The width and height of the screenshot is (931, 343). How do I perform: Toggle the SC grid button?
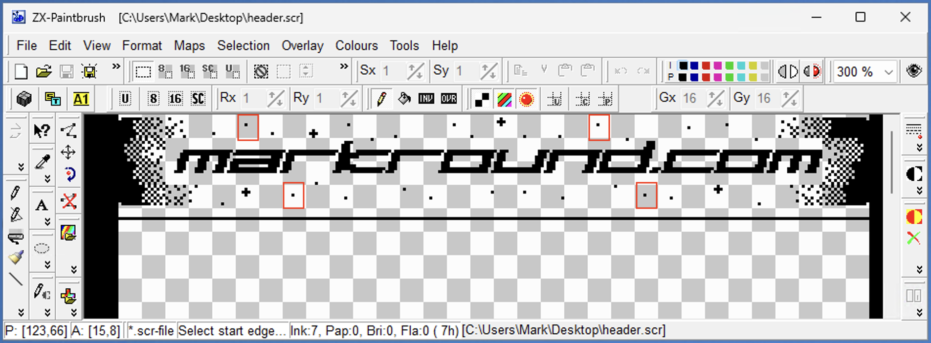tap(198, 99)
